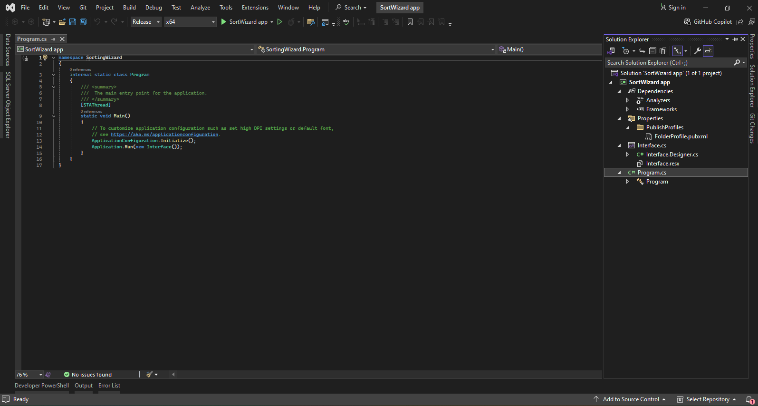
Task: Toggle bookmark on current line icon
Action: click(x=410, y=22)
